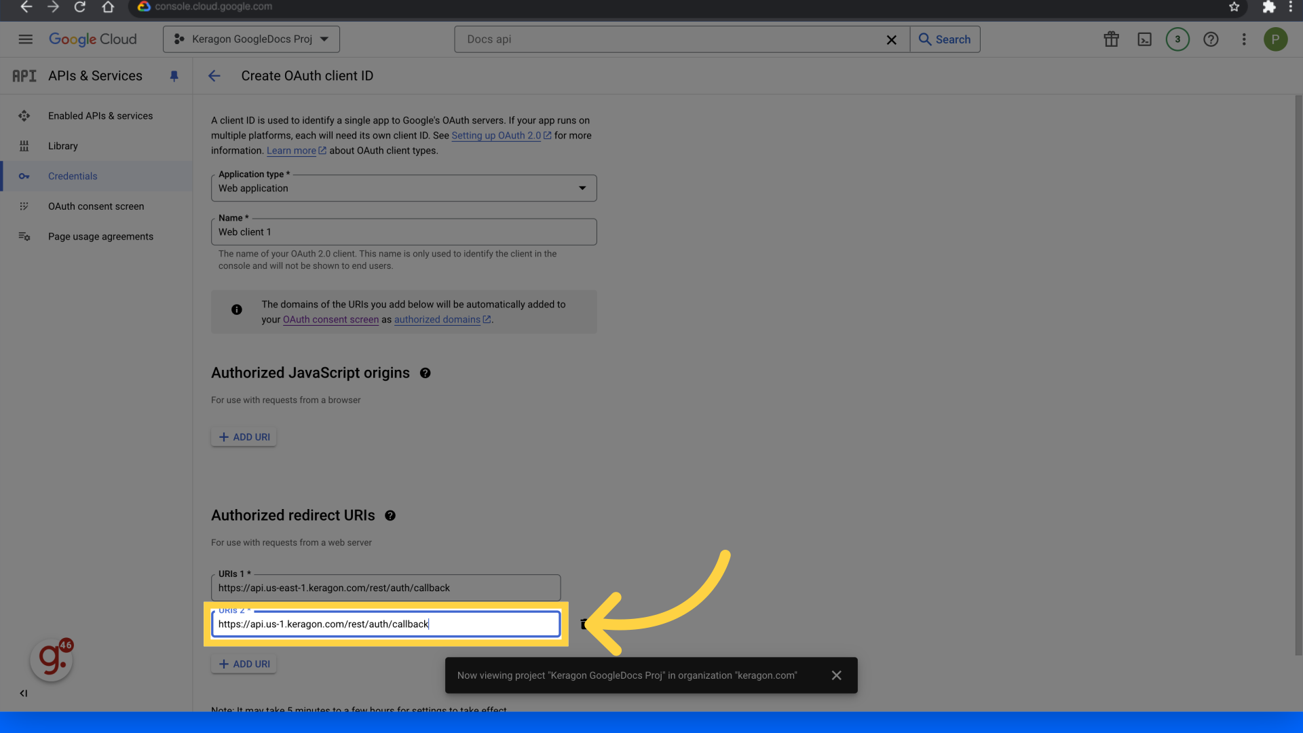
Task: Click the browser address bar
Action: point(679,7)
